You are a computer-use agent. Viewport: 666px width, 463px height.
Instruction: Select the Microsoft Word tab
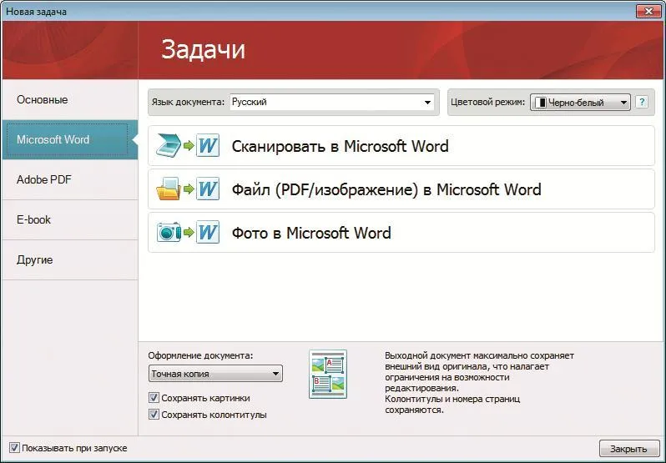[70, 139]
